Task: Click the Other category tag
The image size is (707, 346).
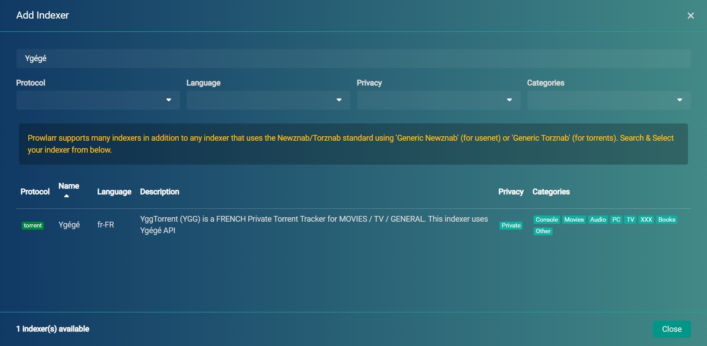Action: [543, 231]
